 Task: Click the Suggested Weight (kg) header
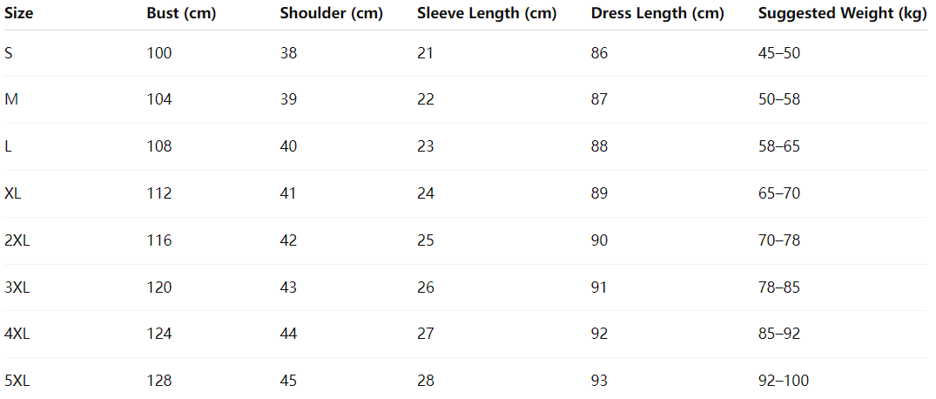tap(842, 13)
